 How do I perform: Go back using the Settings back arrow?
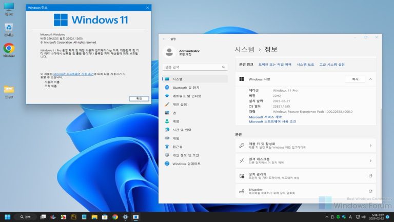164,39
